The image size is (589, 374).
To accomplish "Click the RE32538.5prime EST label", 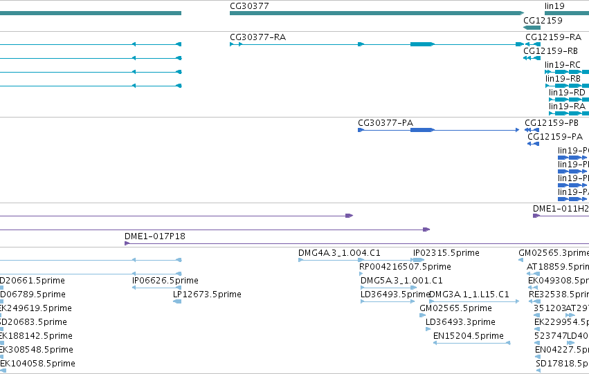I will click(x=559, y=294).
